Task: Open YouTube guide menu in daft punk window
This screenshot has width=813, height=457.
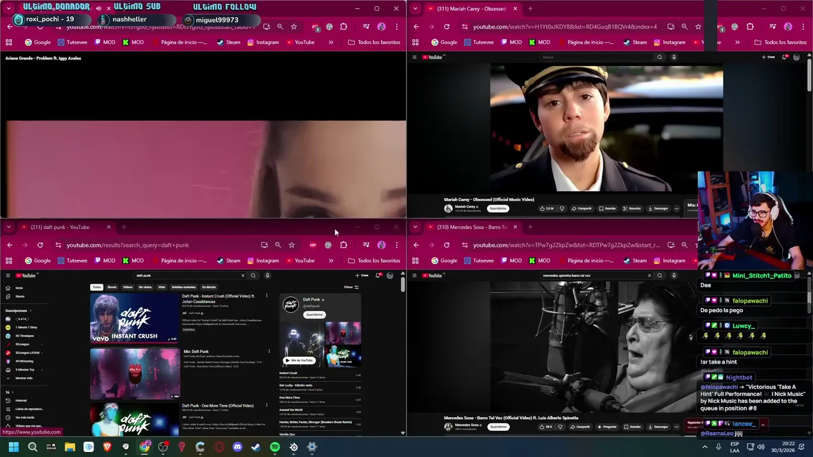Action: coord(8,275)
